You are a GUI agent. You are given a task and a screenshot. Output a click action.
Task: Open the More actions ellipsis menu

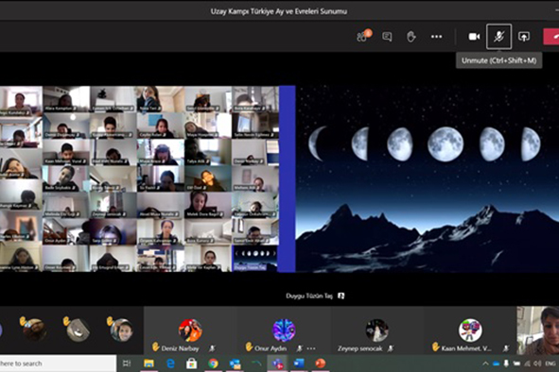tap(436, 36)
